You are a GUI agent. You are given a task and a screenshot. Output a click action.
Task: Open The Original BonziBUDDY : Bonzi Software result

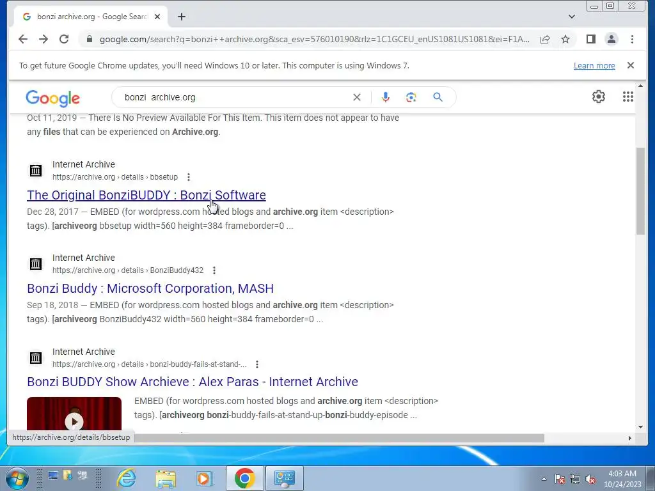tap(146, 195)
